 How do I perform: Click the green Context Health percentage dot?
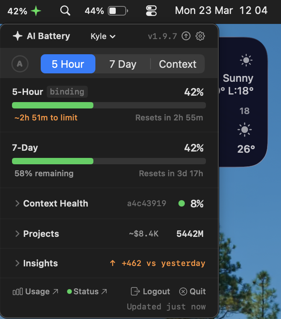[x=182, y=203]
